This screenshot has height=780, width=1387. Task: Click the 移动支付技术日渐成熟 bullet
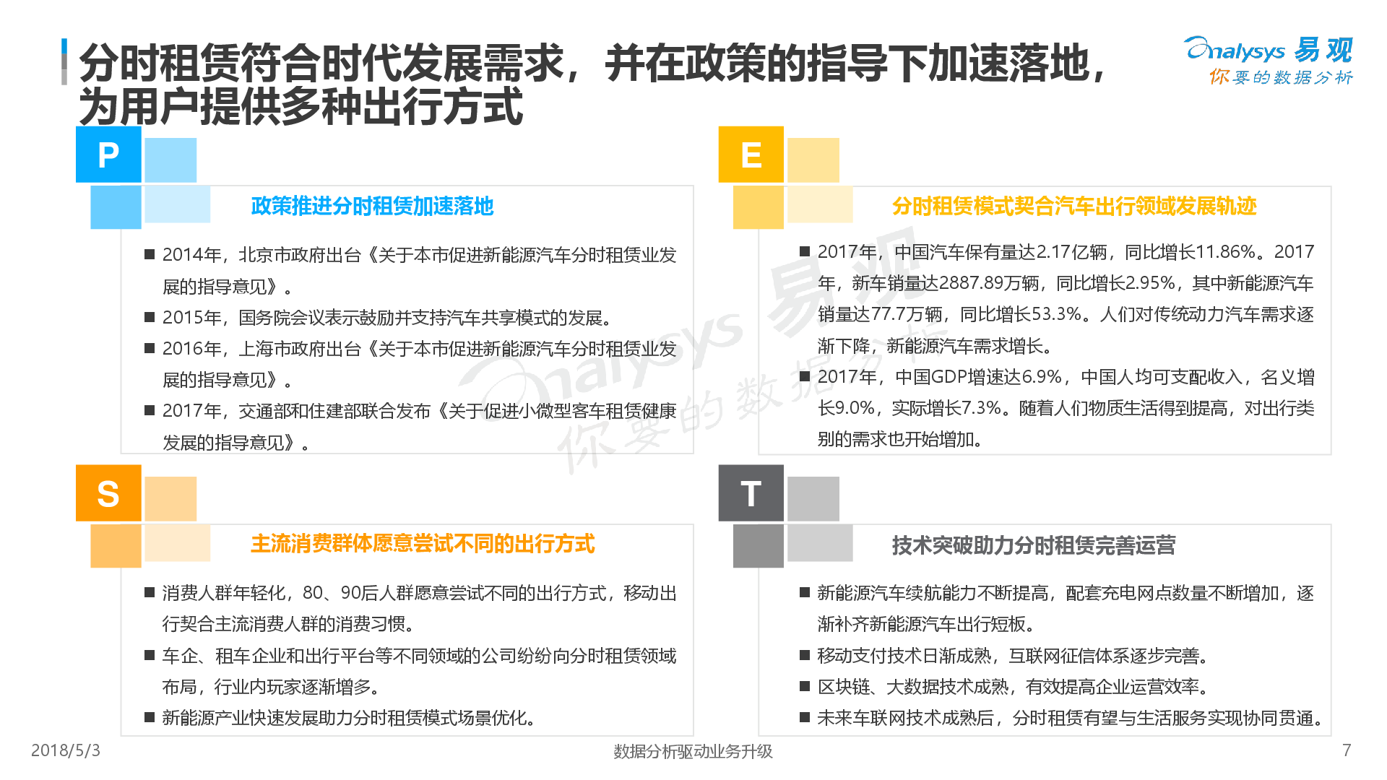tap(1013, 656)
